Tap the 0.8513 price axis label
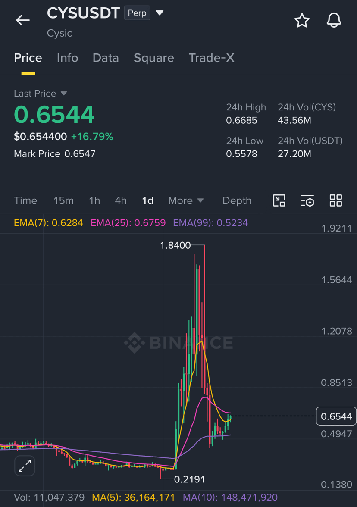The image size is (357, 507). click(x=336, y=383)
